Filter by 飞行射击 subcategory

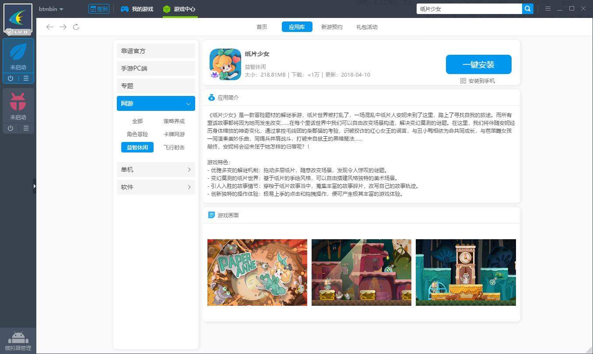pyautogui.click(x=174, y=148)
